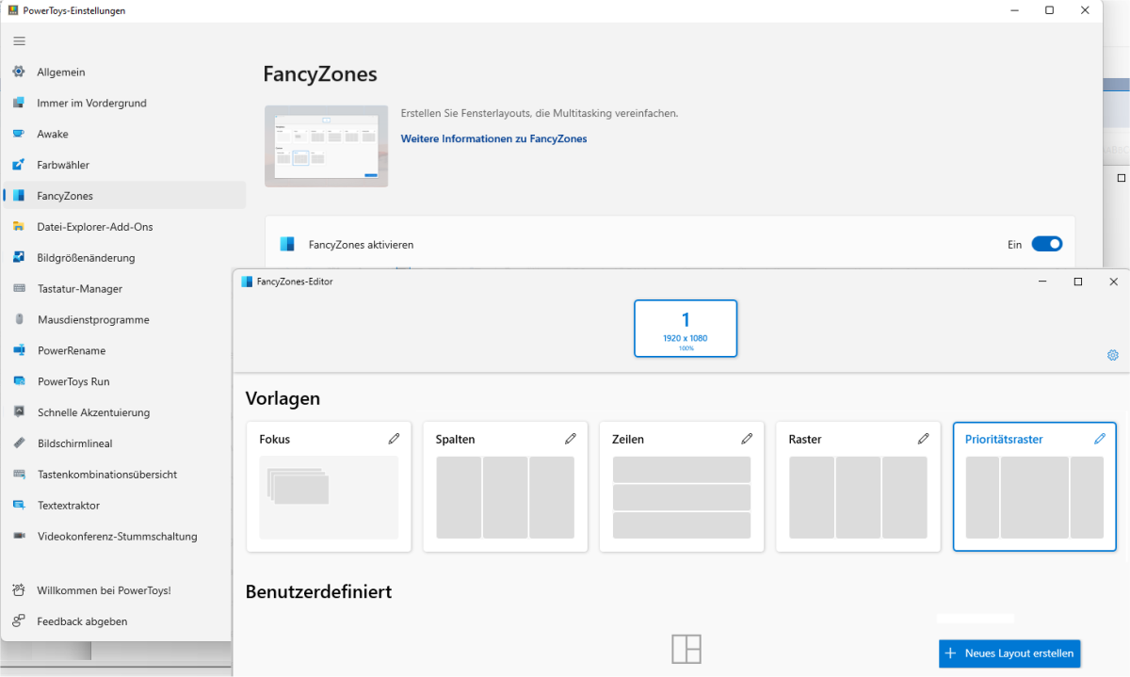
Task: Click the Willkommen bei PowerToys icon
Action: tap(19, 590)
